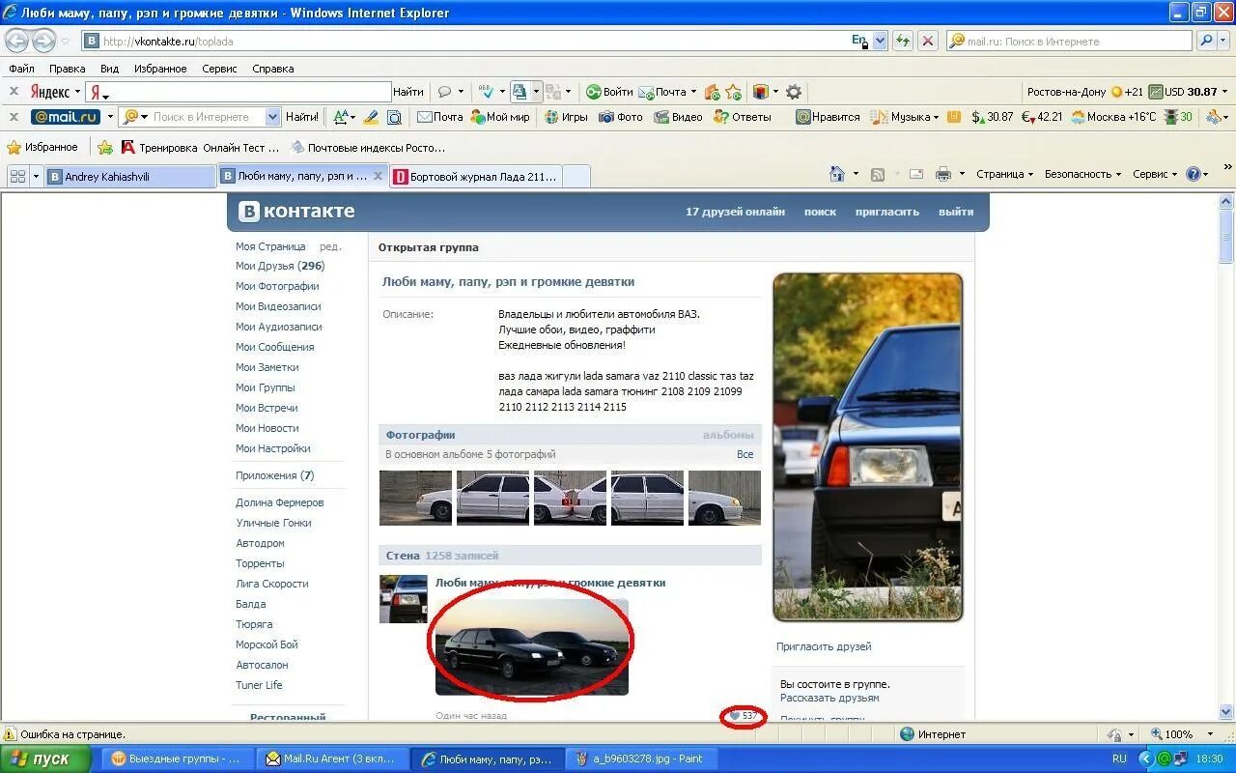Open the address bar history dropdown arrow
This screenshot has height=773, width=1236.
880,42
